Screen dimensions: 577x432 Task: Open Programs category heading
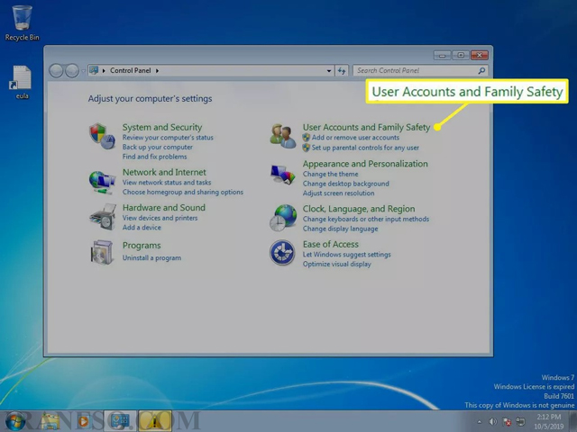click(142, 246)
